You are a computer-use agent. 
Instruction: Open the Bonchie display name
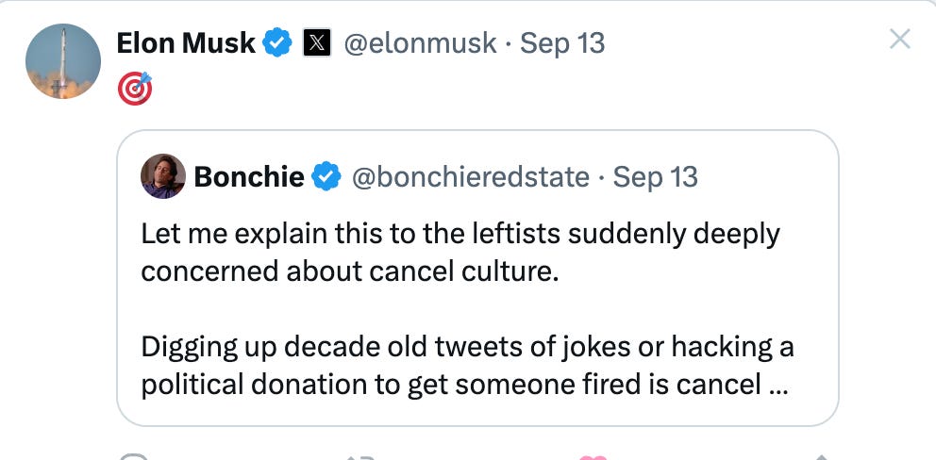(x=249, y=176)
